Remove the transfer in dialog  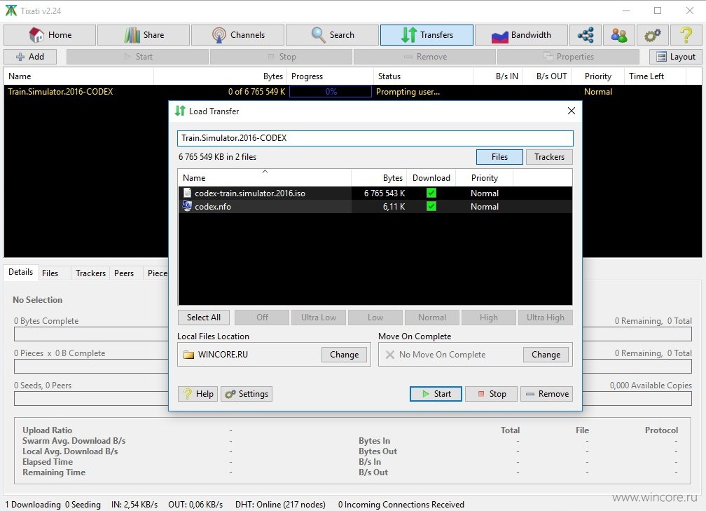546,394
